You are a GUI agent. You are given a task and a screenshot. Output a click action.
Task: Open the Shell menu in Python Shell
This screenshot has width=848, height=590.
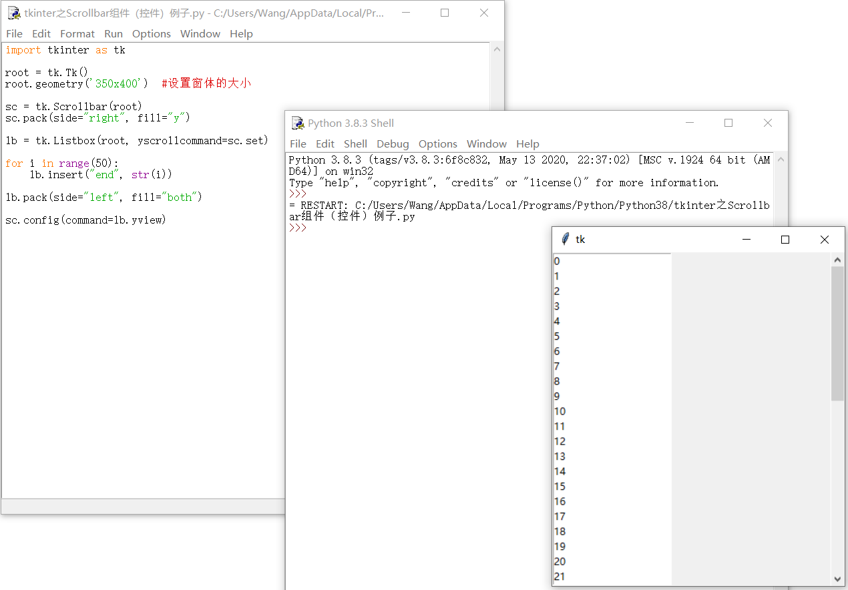click(x=355, y=143)
